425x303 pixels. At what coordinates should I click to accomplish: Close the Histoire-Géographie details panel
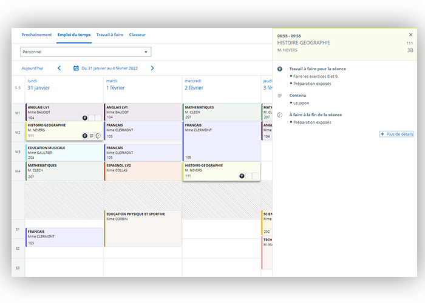coord(410,35)
